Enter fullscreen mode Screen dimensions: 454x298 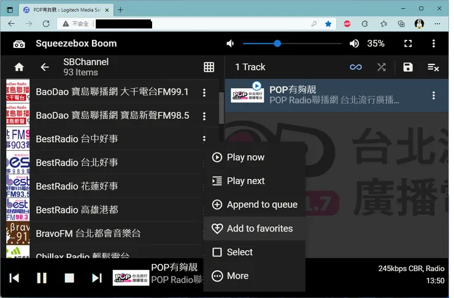(x=408, y=44)
